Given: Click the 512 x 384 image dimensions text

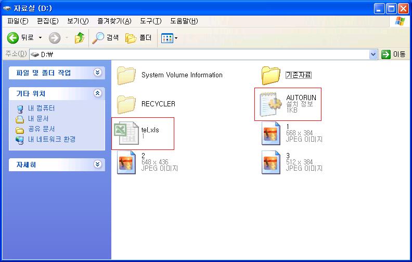Looking at the screenshot, I should coord(299,162).
